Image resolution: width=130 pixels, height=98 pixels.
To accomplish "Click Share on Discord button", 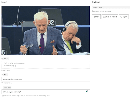I will coord(110,17).
